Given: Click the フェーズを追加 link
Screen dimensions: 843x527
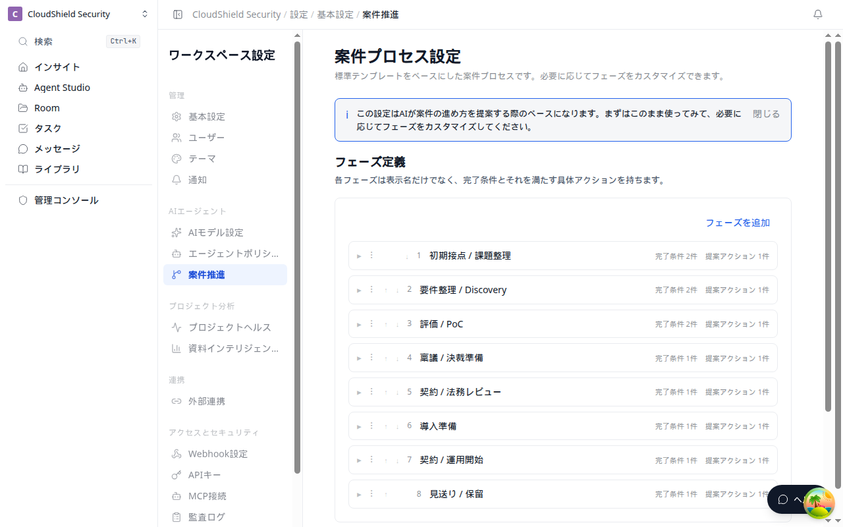Looking at the screenshot, I should coord(738,223).
